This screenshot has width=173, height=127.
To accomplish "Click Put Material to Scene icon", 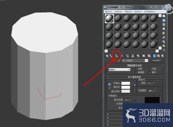I will pyautogui.click(x=111, y=56).
